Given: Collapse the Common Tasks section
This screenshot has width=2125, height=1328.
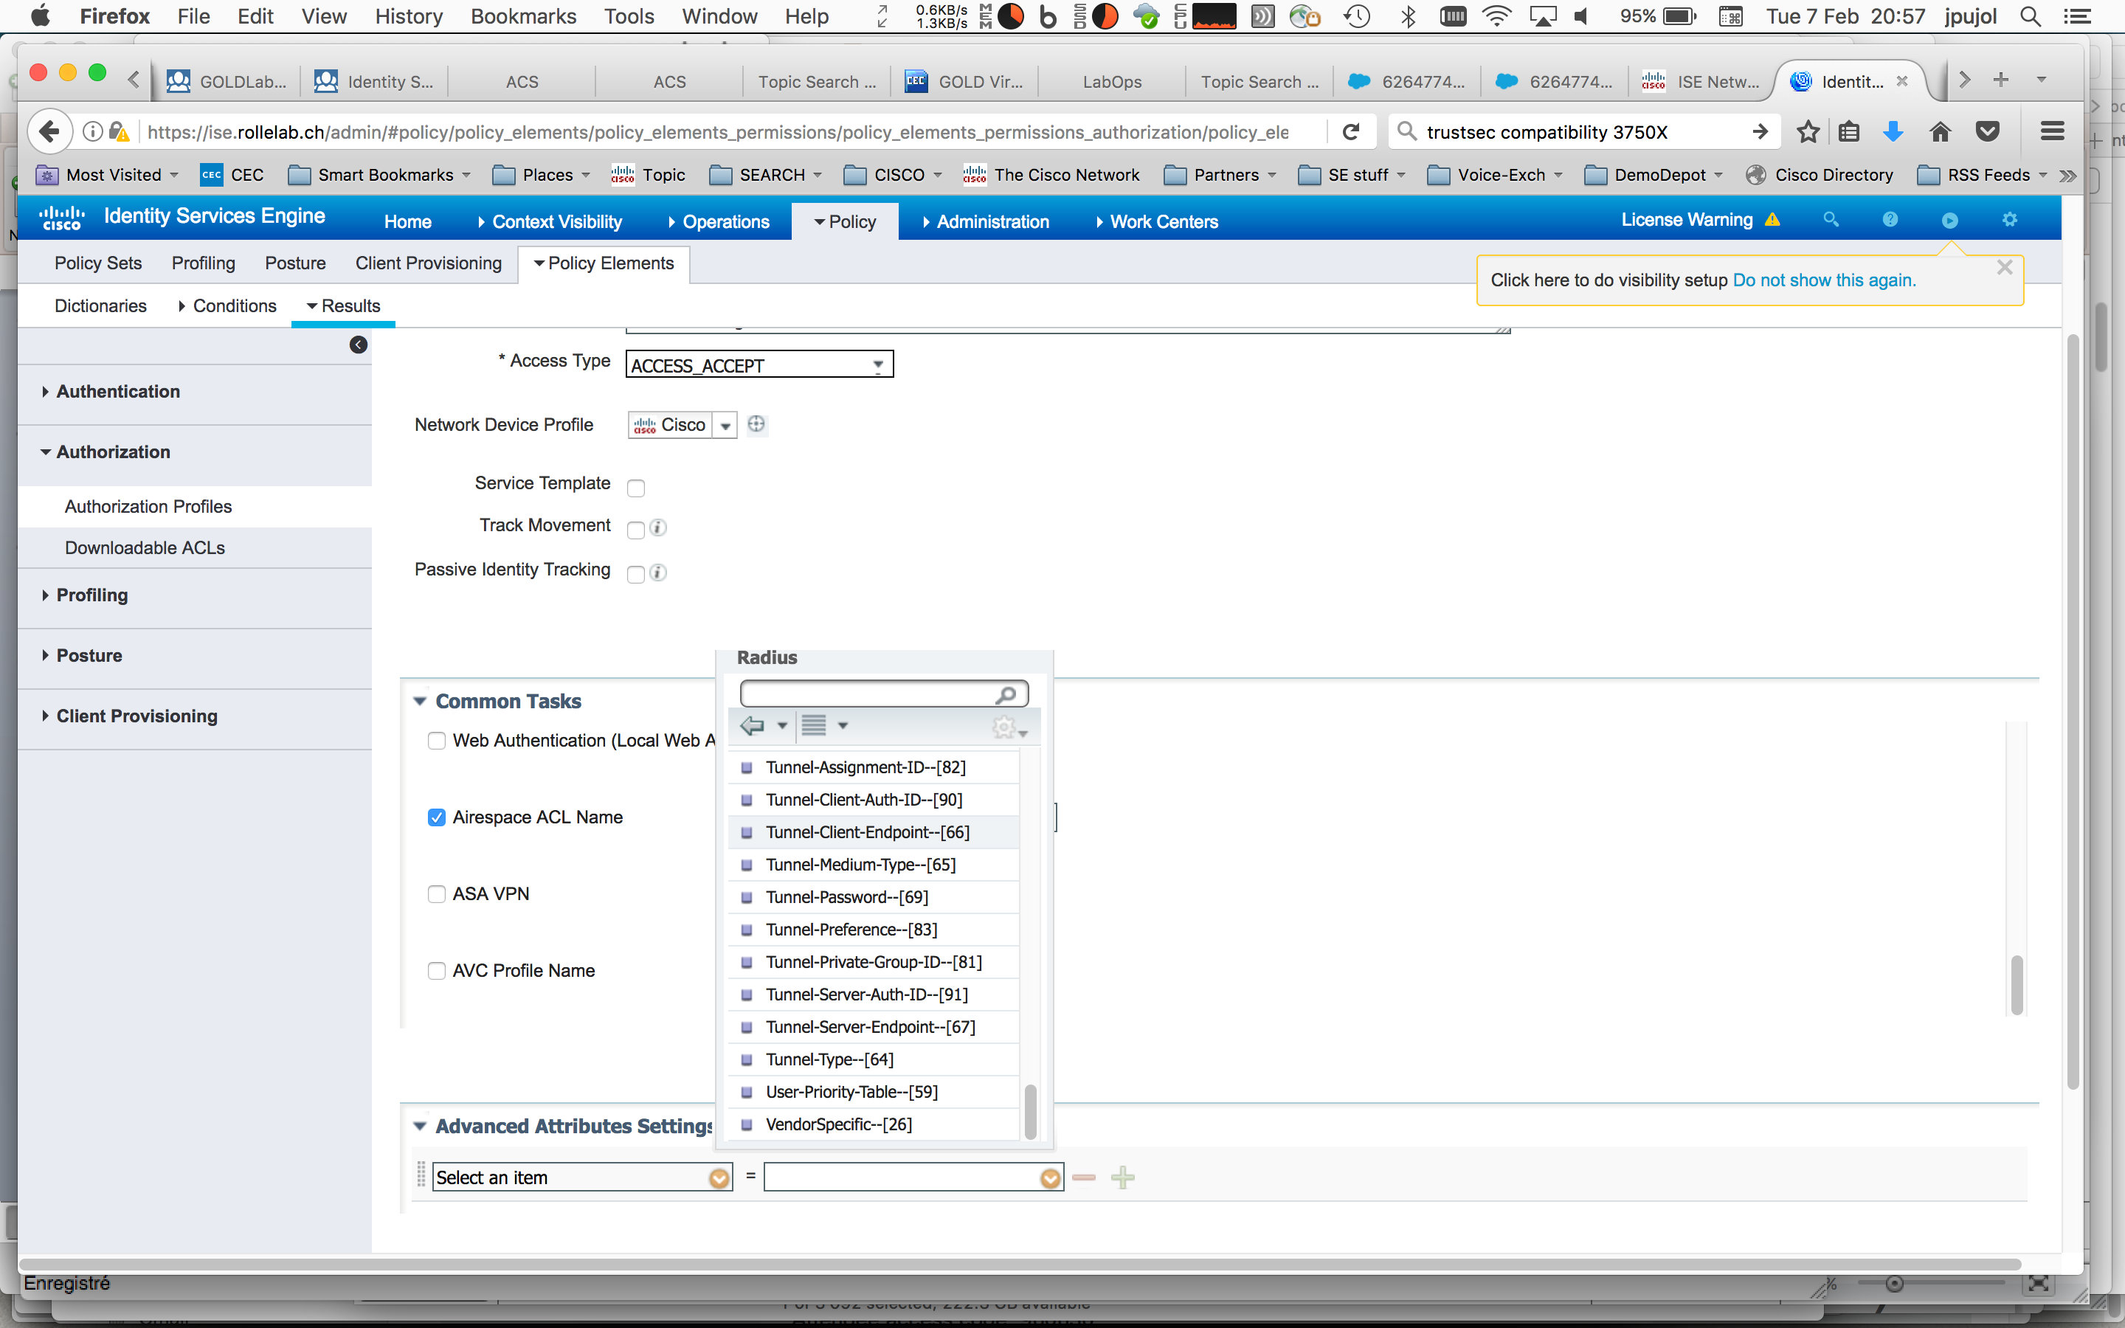Looking at the screenshot, I should coord(420,702).
